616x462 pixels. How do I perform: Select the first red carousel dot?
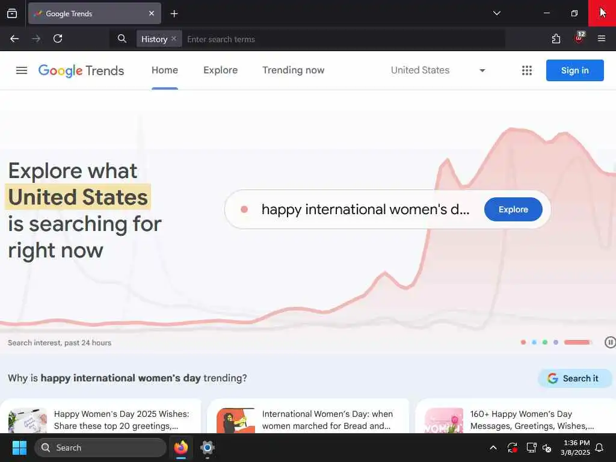(523, 342)
